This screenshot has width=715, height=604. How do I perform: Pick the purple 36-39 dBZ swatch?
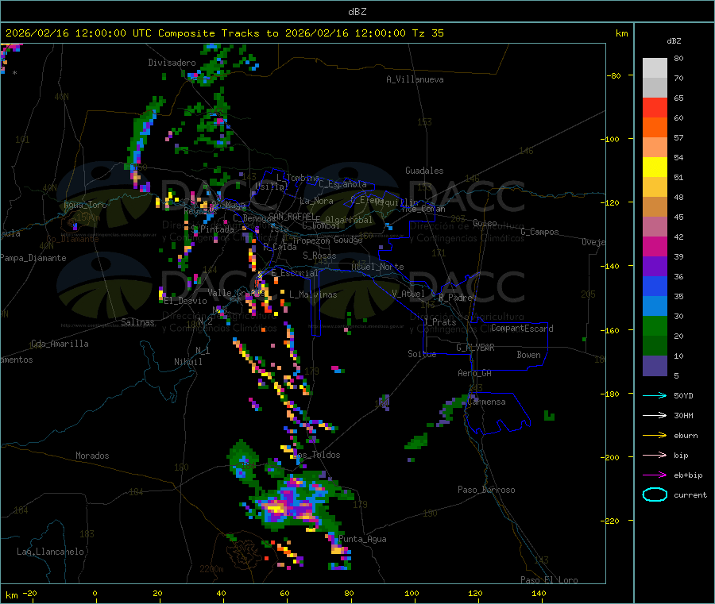(x=655, y=267)
